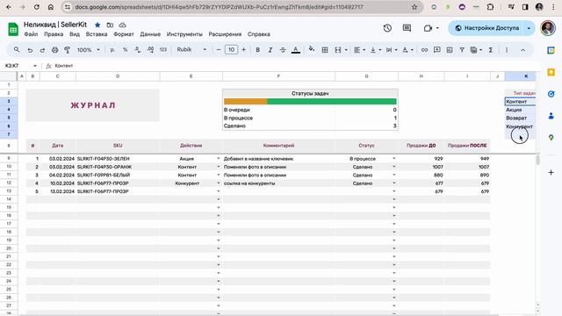Click the plus to get add-ons
Screen dimensions: 562x316
pos(551,172)
